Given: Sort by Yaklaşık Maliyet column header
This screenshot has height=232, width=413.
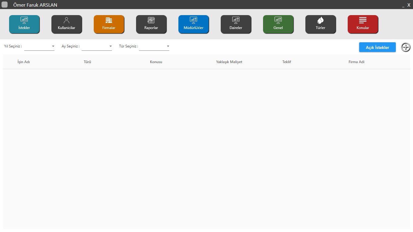Looking at the screenshot, I should click(229, 62).
